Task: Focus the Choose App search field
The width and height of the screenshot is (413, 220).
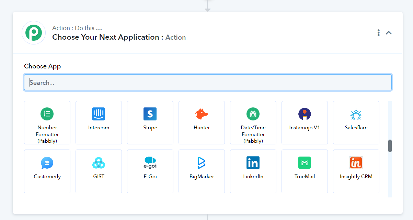Action: pos(208,82)
